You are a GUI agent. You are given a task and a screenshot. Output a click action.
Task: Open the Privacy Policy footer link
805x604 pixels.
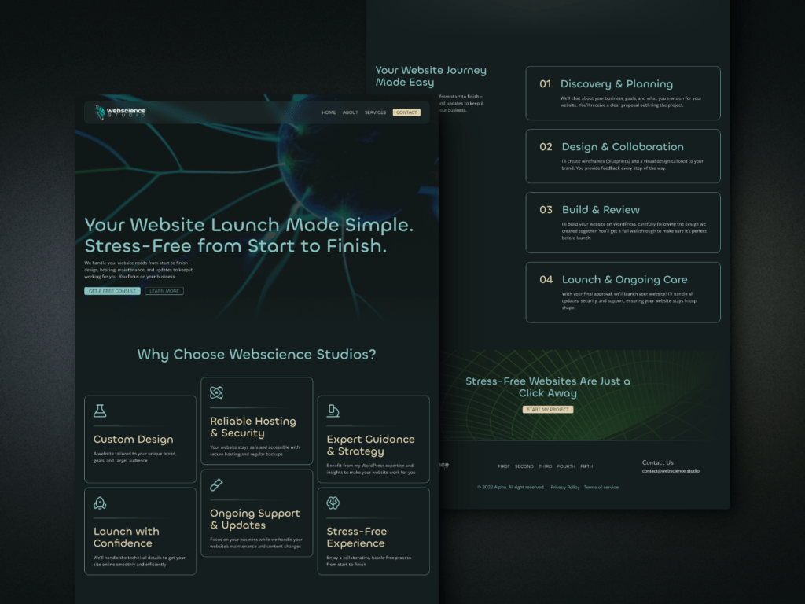[x=564, y=487]
